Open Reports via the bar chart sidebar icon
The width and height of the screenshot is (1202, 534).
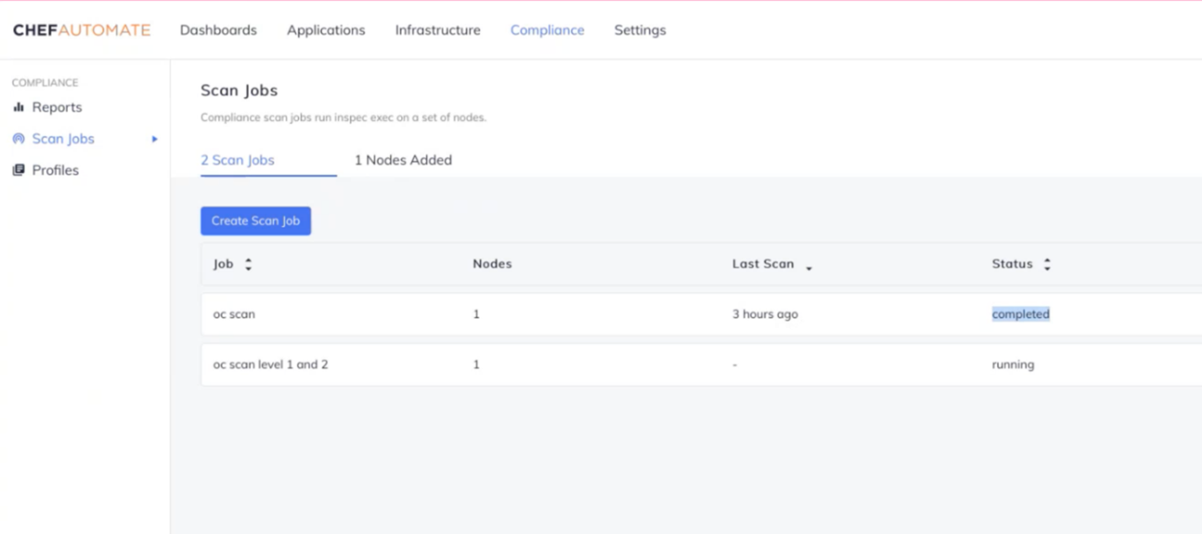(18, 107)
